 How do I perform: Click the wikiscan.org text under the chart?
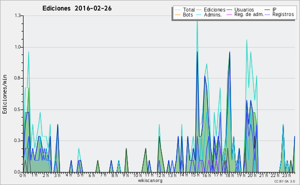click(x=150, y=180)
